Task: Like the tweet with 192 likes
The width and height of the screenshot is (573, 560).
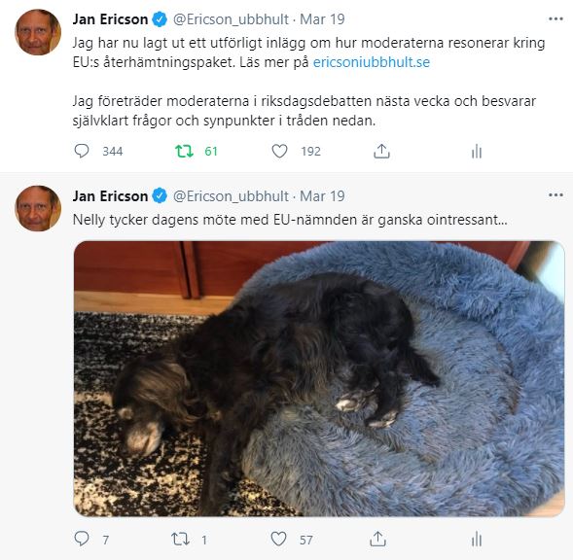Action: click(x=279, y=151)
